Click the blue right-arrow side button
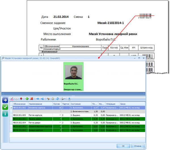Viewport: 170px width, 150px height. pyautogui.click(x=5, y=100)
